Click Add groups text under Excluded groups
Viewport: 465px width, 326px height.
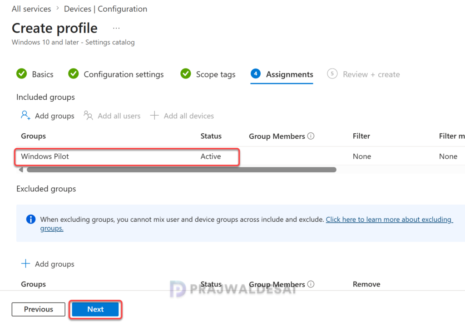54,264
